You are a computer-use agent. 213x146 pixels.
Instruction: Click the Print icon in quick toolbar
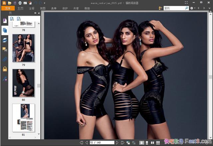[x=20, y=3]
